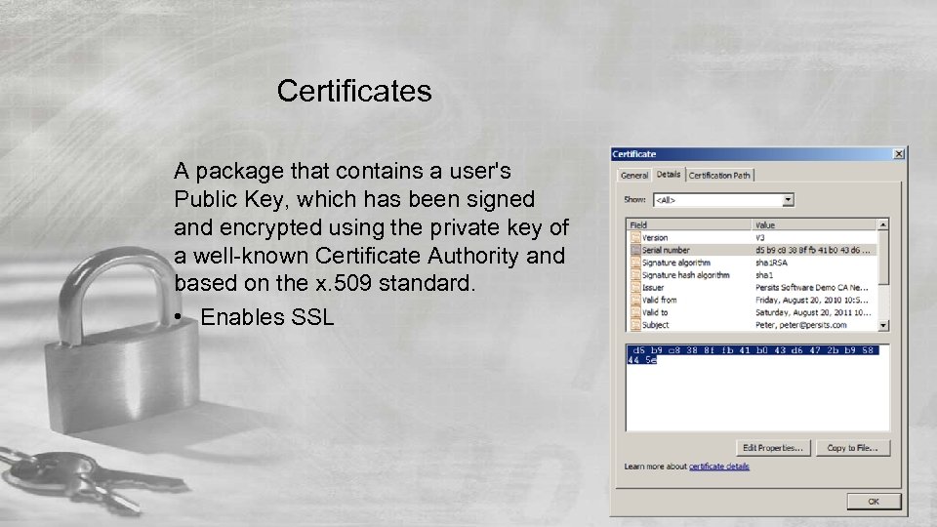This screenshot has height=527, width=937.
Task: Select the Version row text
Action: click(654, 238)
